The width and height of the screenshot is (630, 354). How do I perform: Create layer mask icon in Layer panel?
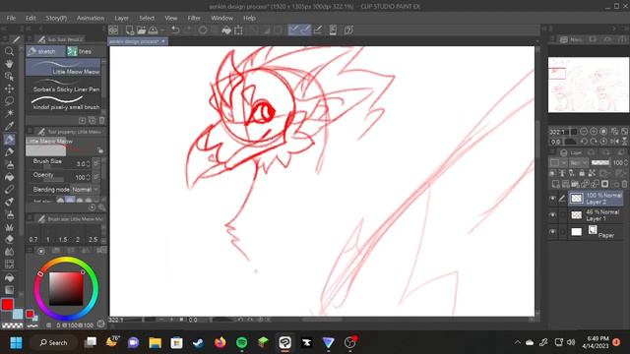click(604, 184)
